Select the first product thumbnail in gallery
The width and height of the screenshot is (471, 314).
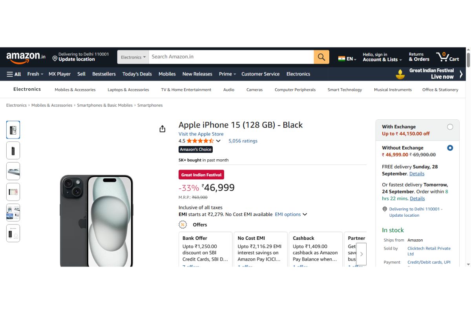tap(13, 130)
